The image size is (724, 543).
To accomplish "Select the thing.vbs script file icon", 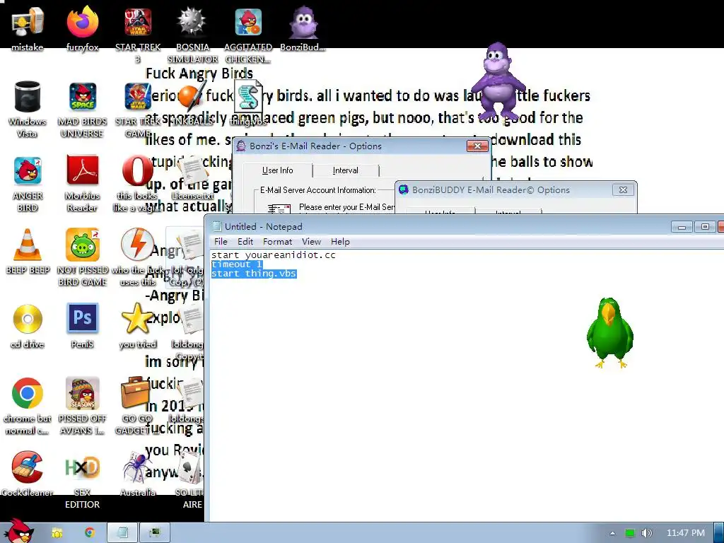I will point(248,97).
